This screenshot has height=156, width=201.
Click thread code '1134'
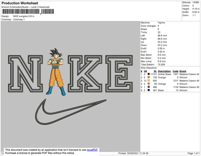(176, 87)
